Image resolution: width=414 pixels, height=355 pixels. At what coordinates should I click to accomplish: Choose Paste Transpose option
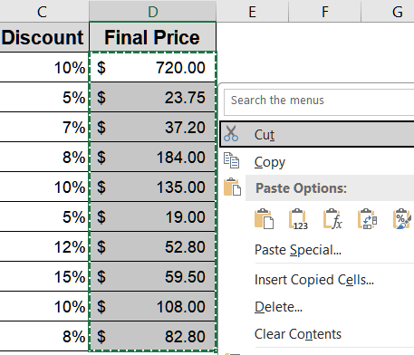[x=367, y=219]
